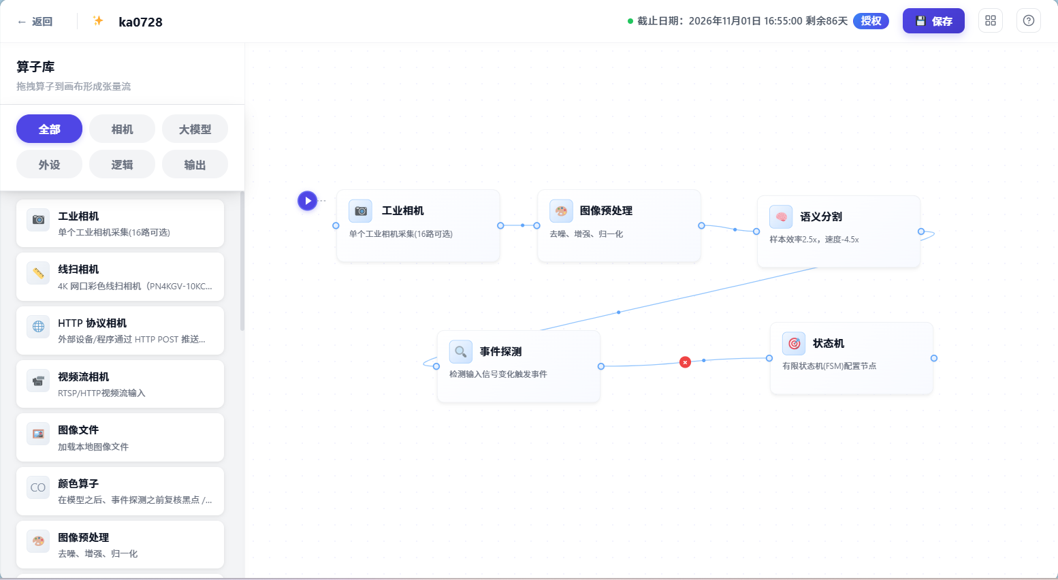Viewport: 1058px width, 580px height.
Task: Click the 4K 网口彩色线扫相机 description text
Action: [135, 286]
